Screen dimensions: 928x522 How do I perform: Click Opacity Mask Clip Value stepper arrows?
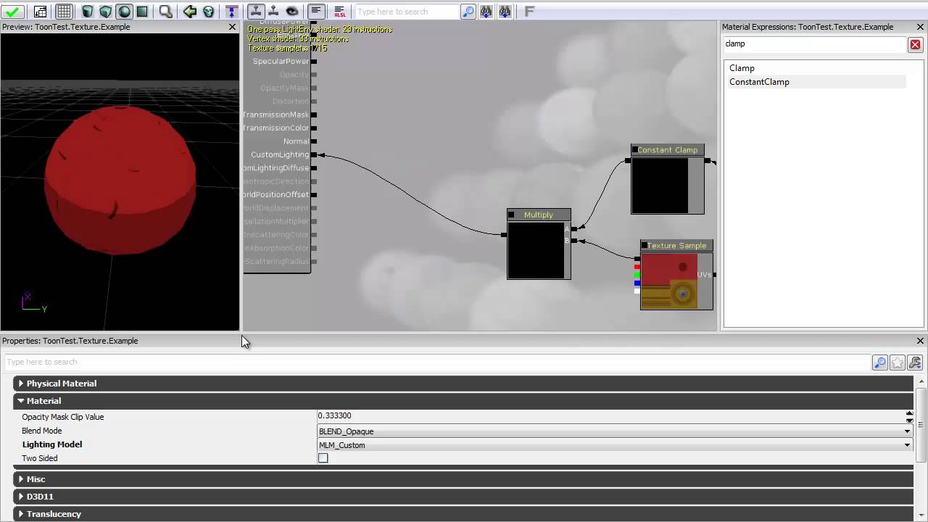(x=909, y=417)
